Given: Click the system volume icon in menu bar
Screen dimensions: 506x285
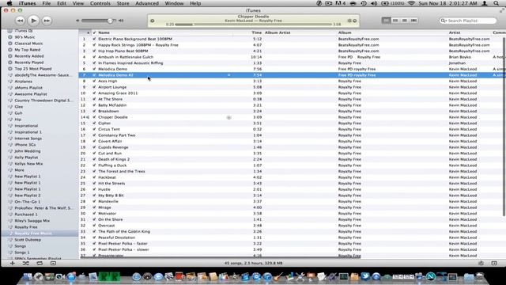Looking at the screenshot, I should tap(374, 3).
